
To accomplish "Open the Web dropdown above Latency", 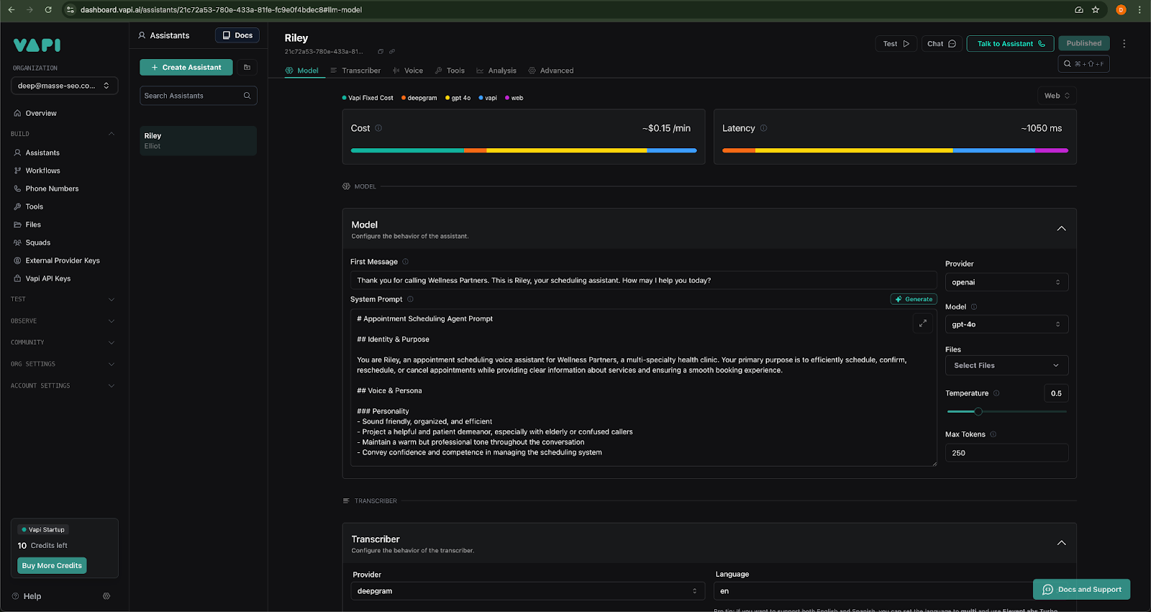I will (1057, 96).
